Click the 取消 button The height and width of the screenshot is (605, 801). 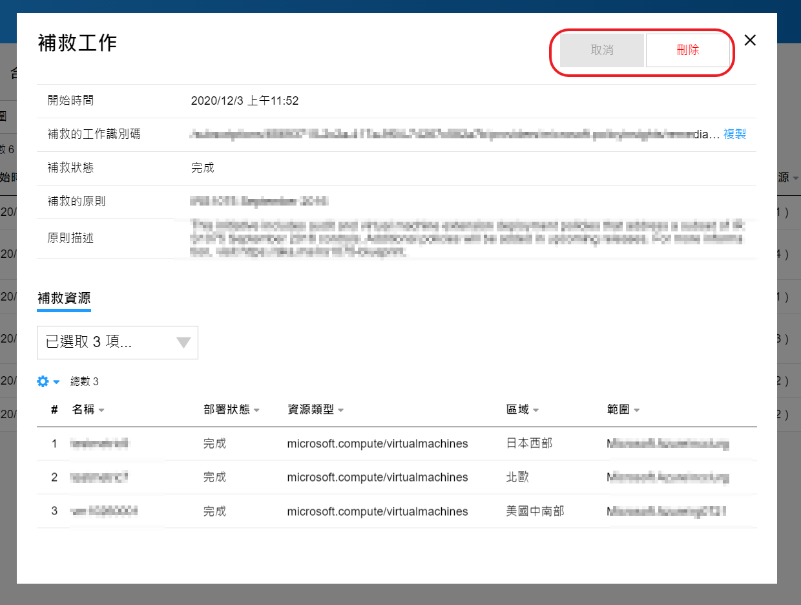pyautogui.click(x=602, y=50)
